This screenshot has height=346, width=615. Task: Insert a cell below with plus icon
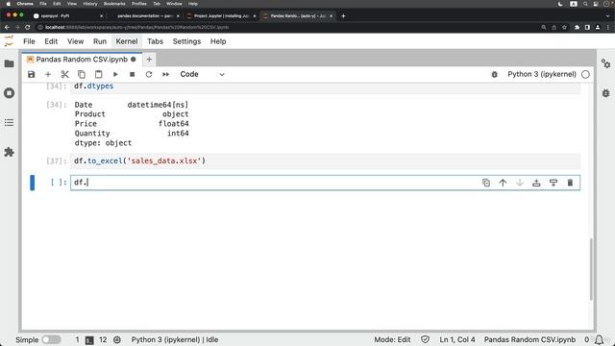48,74
